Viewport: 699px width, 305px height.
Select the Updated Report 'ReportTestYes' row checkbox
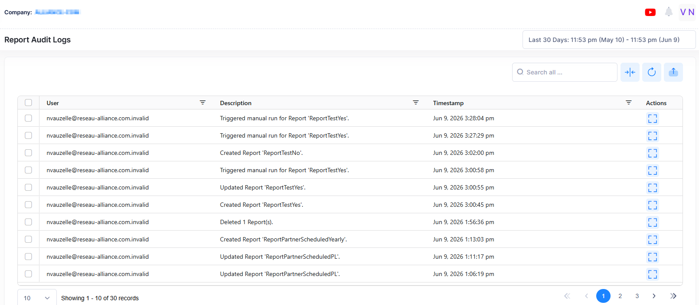tap(28, 187)
